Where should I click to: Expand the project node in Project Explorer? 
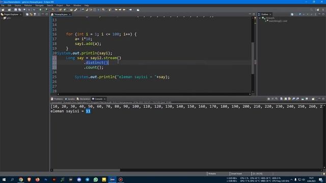[2, 18]
